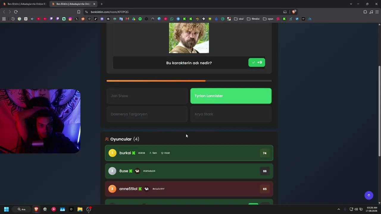Open the media control music note icon

tap(371, 12)
